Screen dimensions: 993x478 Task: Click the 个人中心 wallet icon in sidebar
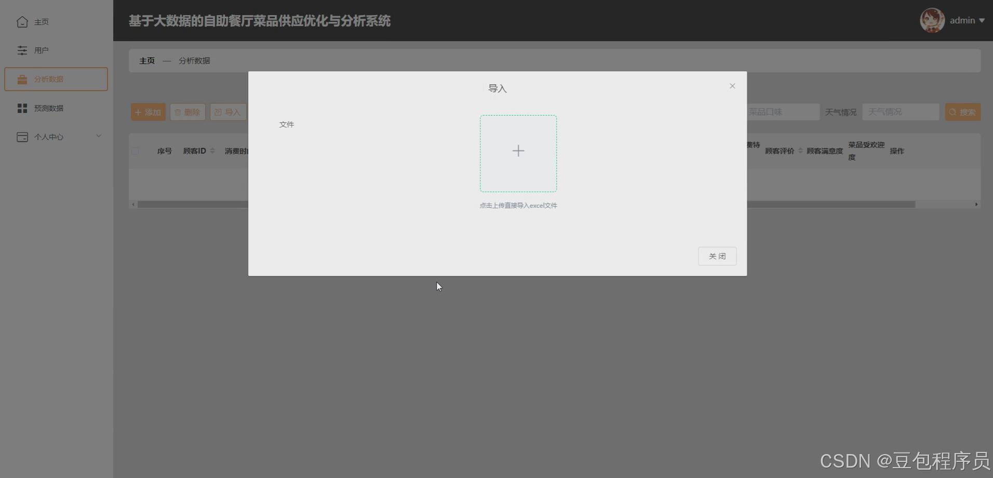[x=22, y=137]
